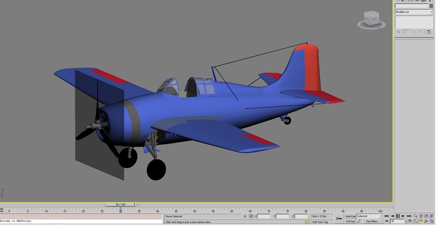Click the back face of the ViewCube
This screenshot has height=247, width=439.
click(367, 18)
